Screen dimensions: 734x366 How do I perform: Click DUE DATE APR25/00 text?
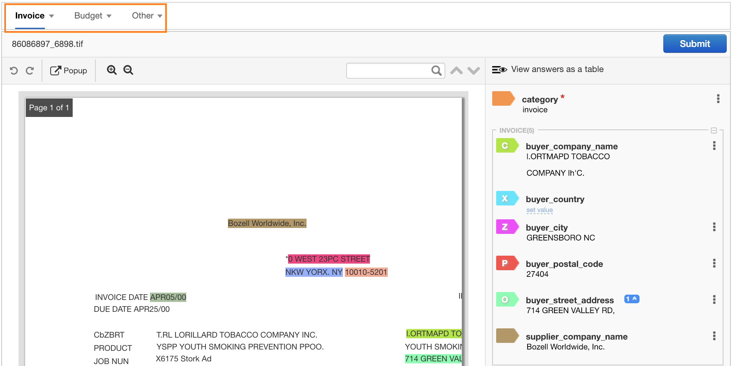131,309
